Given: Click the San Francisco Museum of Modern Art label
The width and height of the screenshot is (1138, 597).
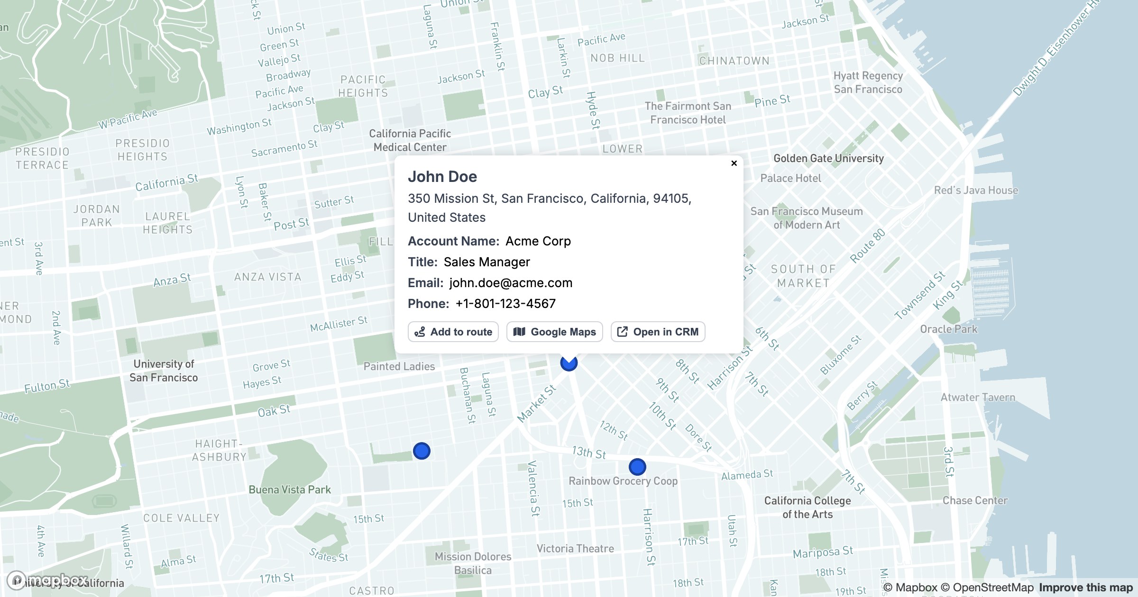Looking at the screenshot, I should coord(806,218).
